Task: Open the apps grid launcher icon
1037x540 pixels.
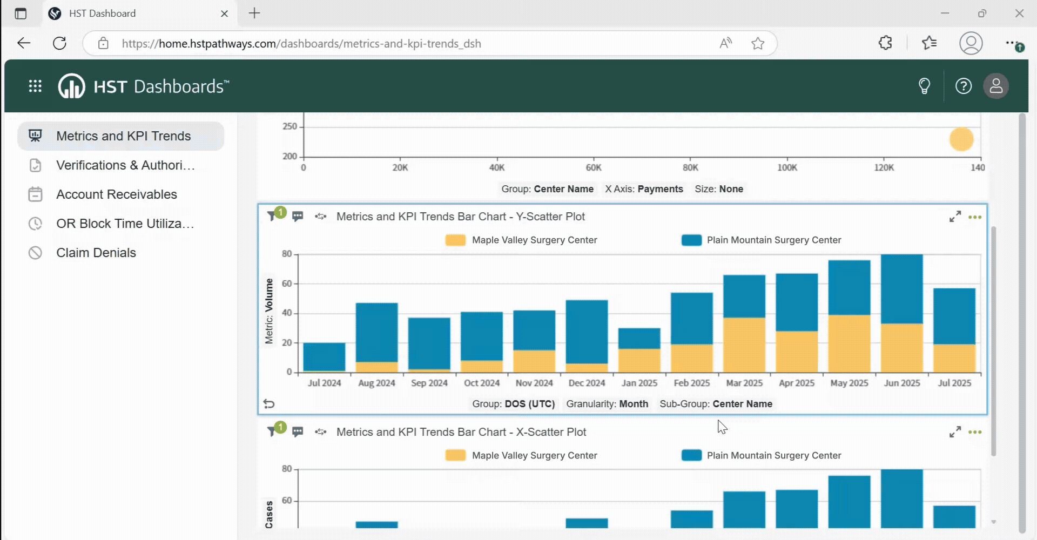Action: coord(35,86)
